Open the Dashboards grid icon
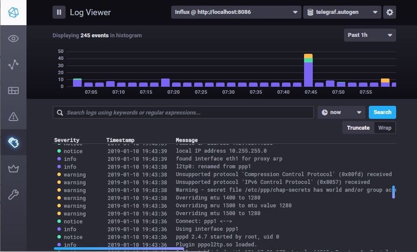Image resolution: width=417 pixels, height=252 pixels. tap(13, 90)
